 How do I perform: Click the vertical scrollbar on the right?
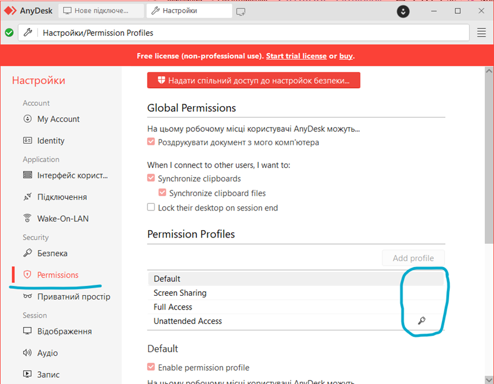pos(489,173)
